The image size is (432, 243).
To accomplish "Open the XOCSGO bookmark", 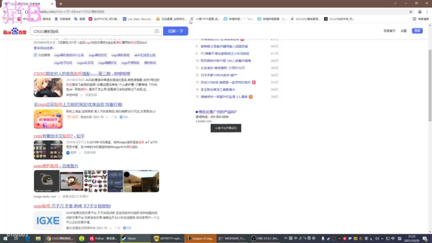I will coord(305,19).
